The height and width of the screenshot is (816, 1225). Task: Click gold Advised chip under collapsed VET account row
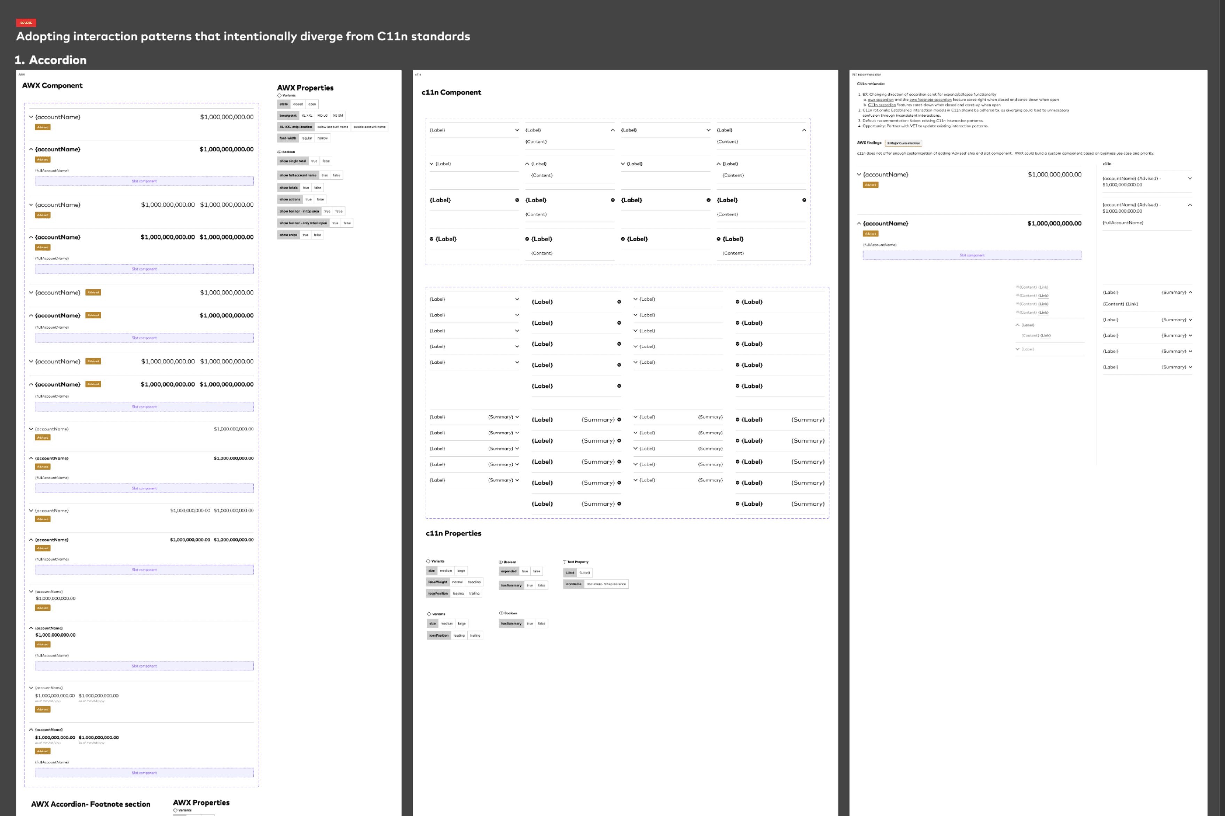(x=870, y=185)
